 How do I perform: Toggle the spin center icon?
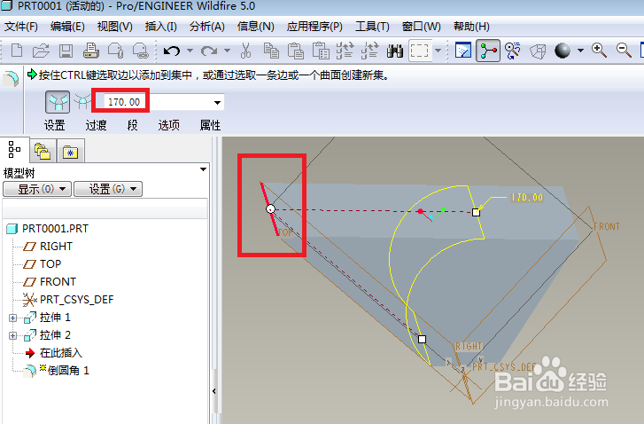tap(488, 51)
